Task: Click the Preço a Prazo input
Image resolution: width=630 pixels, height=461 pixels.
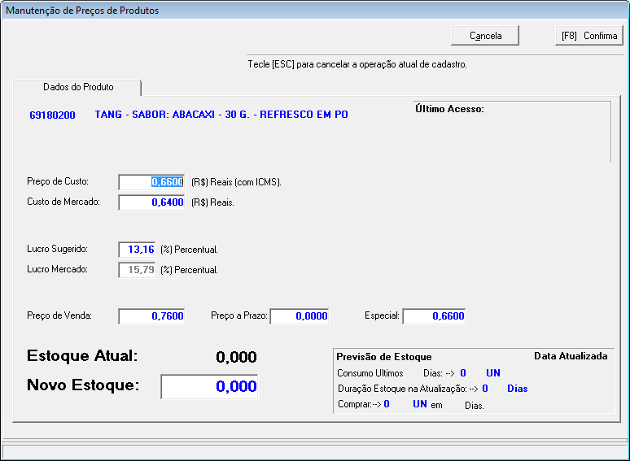Action: click(304, 316)
